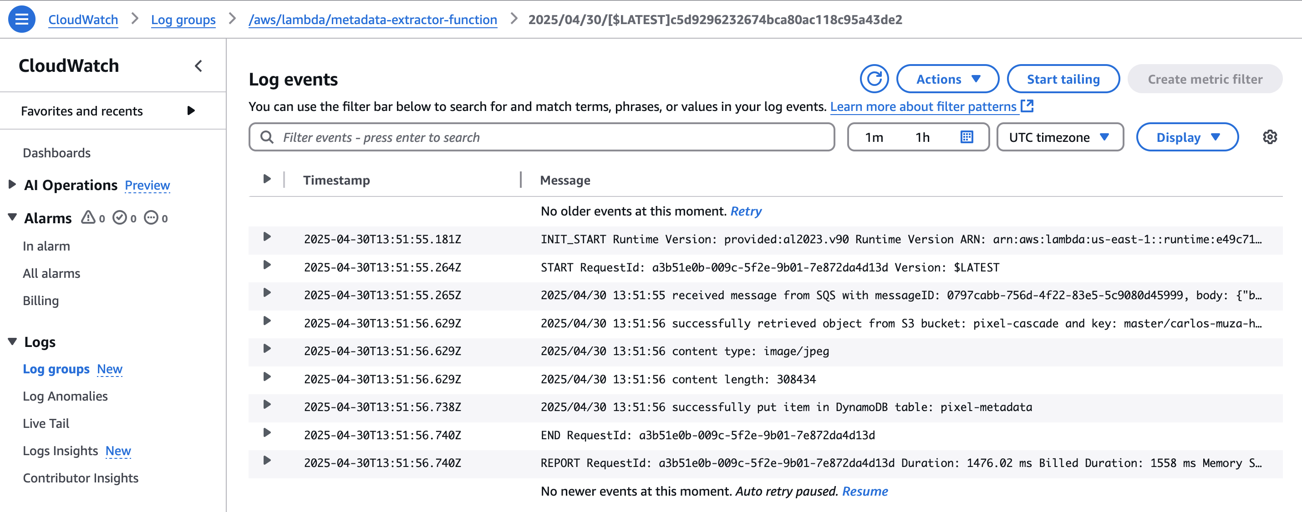Expand the content length 308434 row

click(267, 377)
